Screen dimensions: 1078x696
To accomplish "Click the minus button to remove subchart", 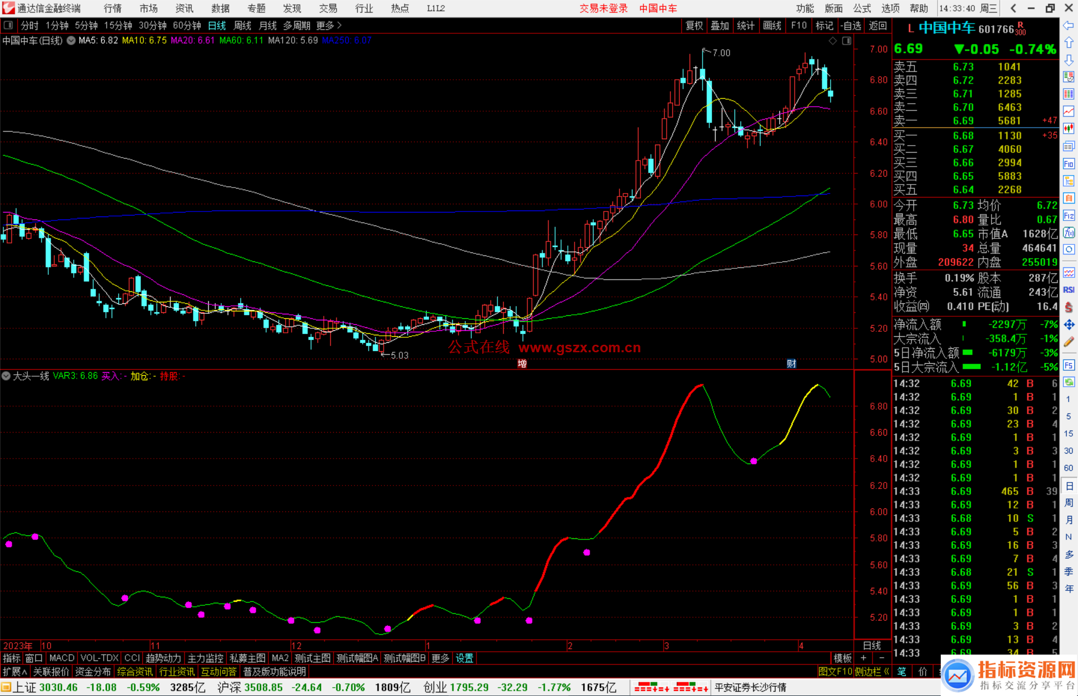I will tap(881, 658).
